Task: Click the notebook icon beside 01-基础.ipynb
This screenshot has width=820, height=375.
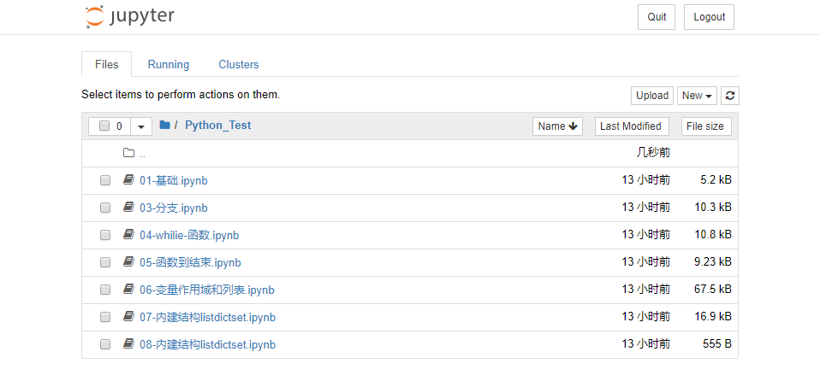Action: [128, 180]
